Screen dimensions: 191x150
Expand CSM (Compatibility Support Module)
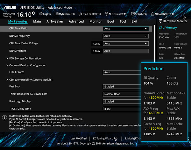[x=31, y=80]
